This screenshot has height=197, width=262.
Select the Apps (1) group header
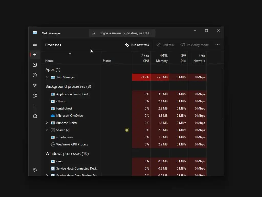(53, 70)
